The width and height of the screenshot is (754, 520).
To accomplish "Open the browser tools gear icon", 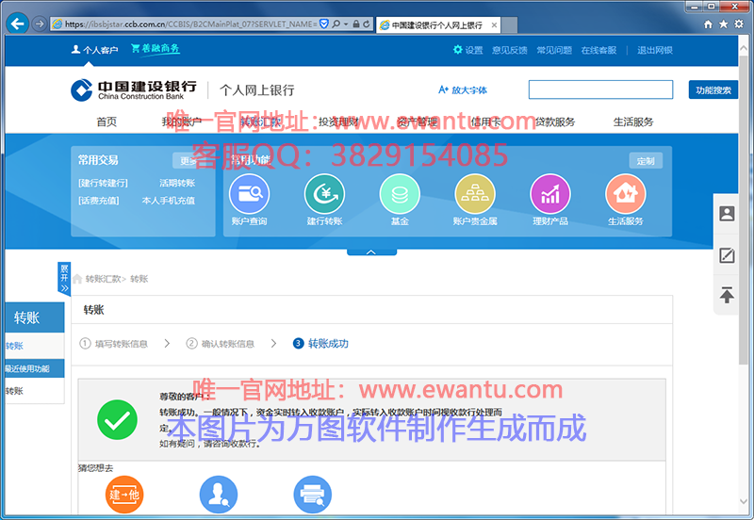I will pos(739,24).
